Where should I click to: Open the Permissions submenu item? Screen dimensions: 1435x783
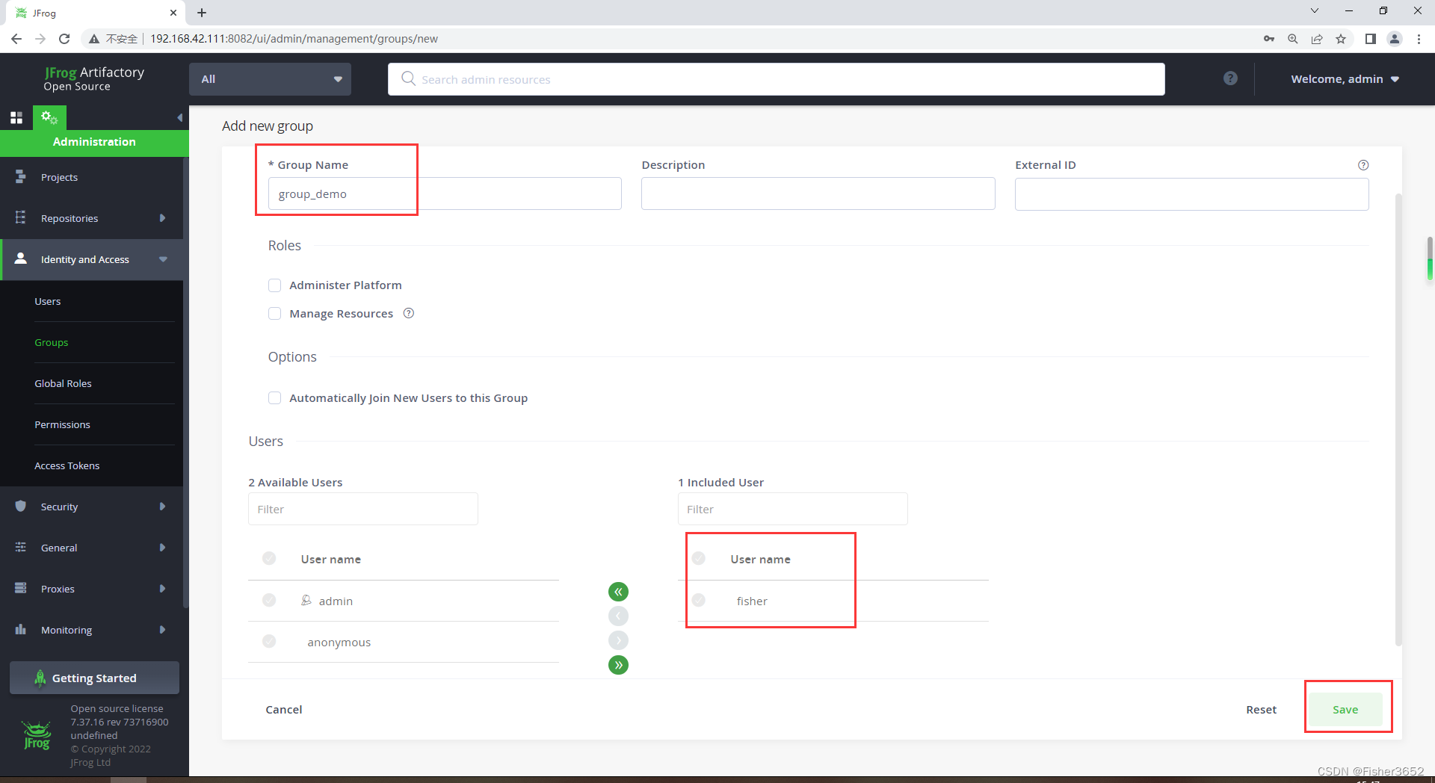click(62, 424)
